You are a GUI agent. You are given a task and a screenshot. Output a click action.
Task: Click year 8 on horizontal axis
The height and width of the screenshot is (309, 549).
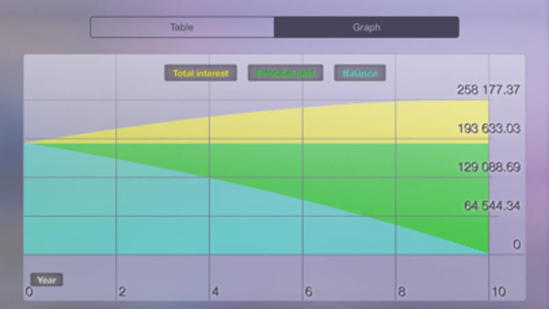coord(402,292)
